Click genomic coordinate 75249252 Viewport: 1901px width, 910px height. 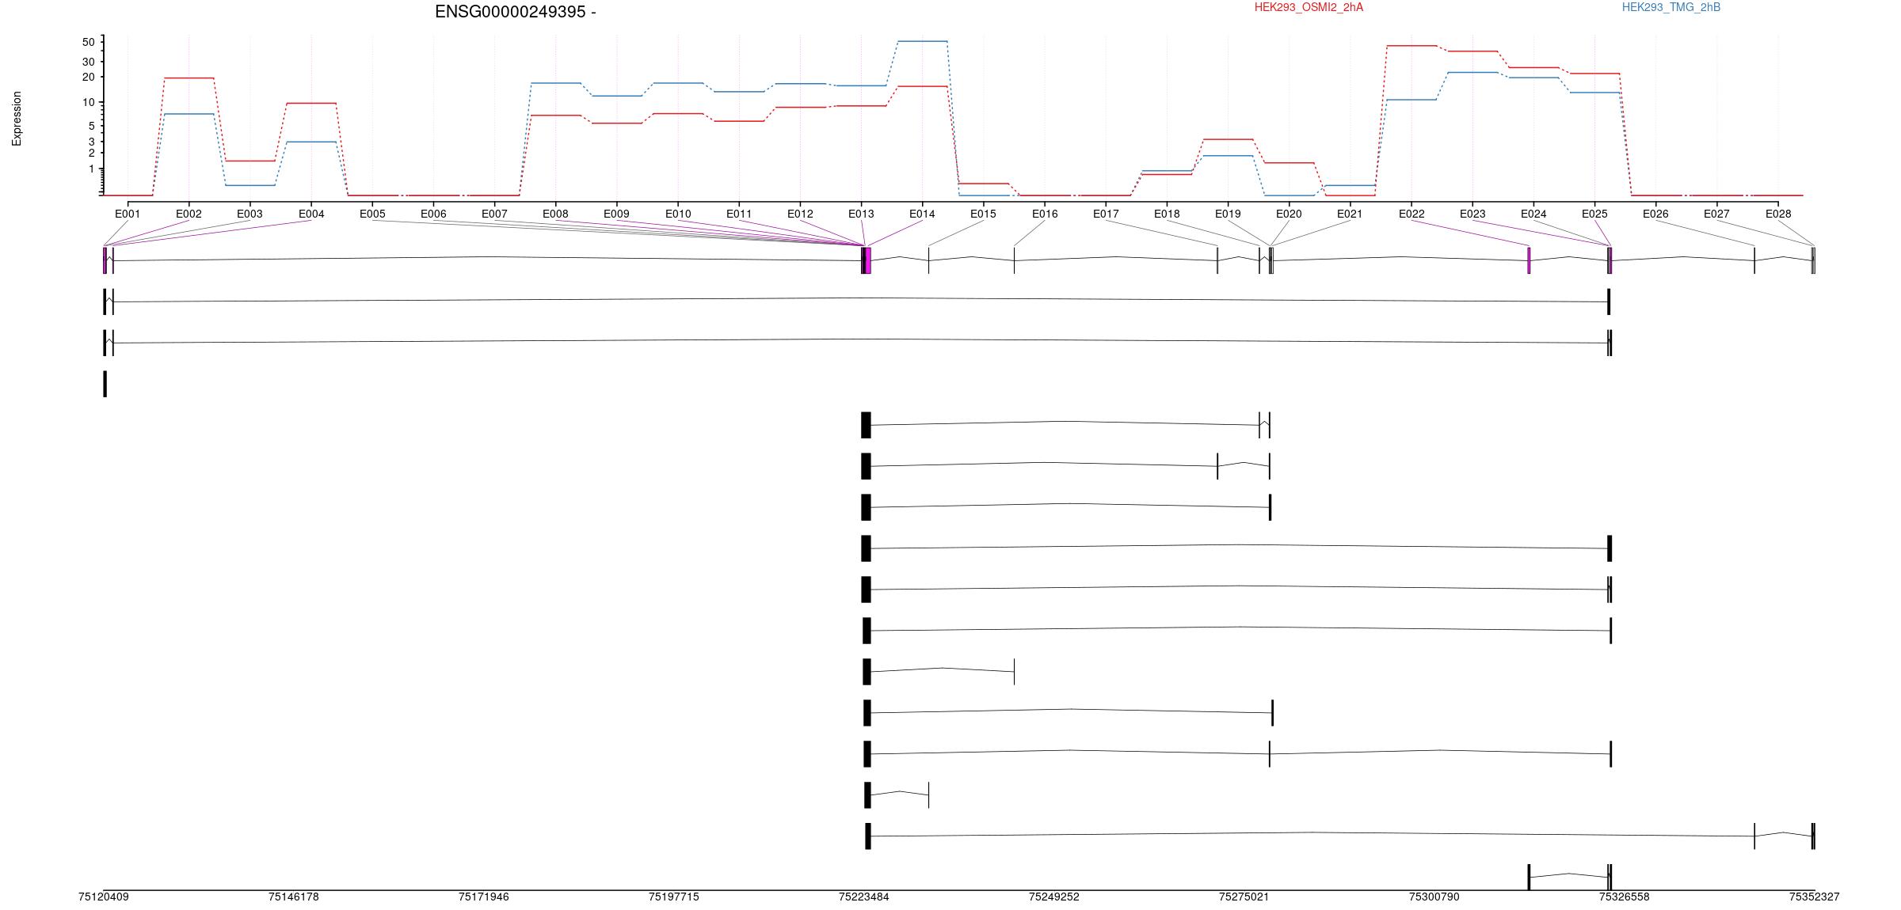[x=1054, y=897]
